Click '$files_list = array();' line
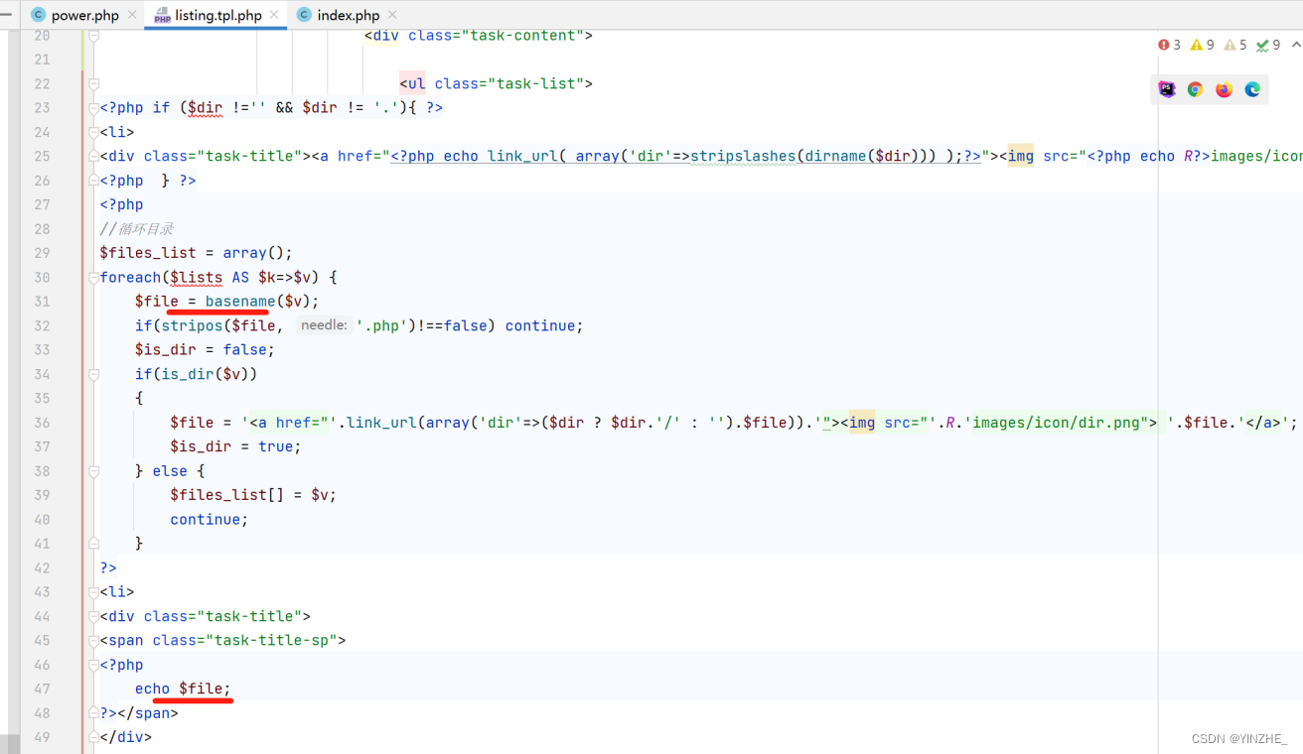Viewport: 1303px width, 754px height. click(196, 253)
